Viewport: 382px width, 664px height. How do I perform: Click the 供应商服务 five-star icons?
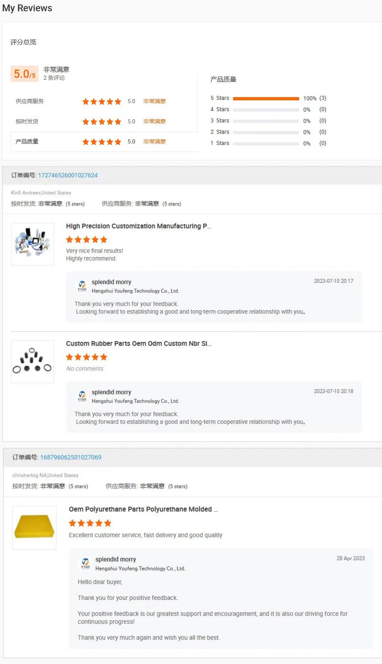coord(101,102)
